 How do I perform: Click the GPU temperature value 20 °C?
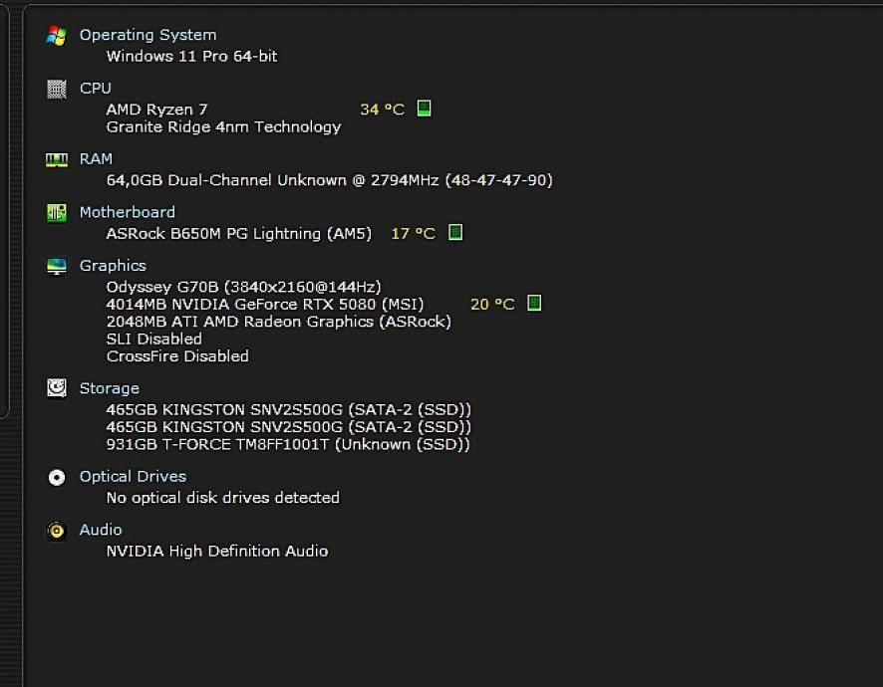point(492,305)
